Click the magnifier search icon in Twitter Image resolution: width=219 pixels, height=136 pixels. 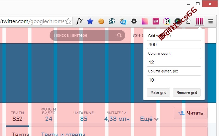[119, 35]
